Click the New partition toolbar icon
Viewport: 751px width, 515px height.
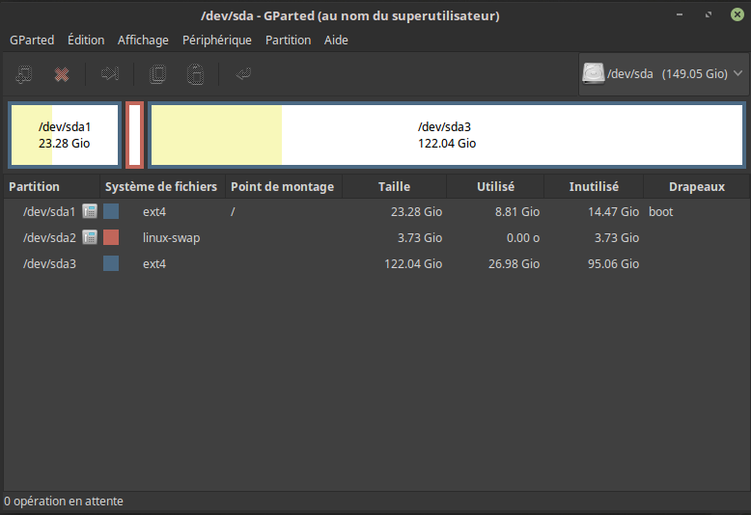pyautogui.click(x=25, y=74)
